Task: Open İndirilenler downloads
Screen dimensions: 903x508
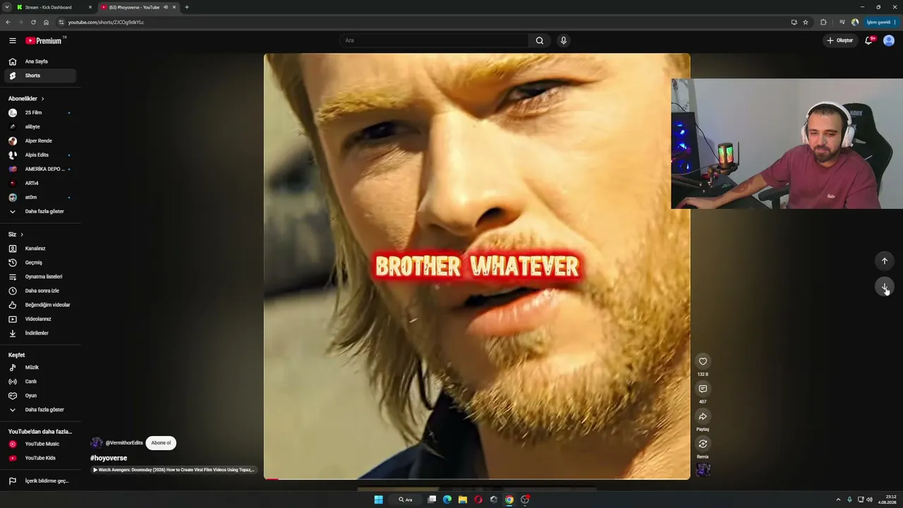Action: pyautogui.click(x=40, y=333)
